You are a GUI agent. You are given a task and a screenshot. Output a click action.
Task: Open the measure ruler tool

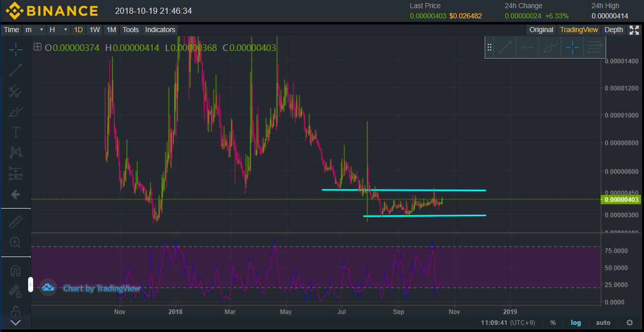click(x=16, y=222)
